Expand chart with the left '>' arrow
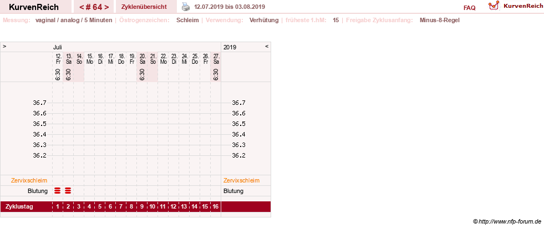Viewport: 544px width, 228px height. click(x=4, y=46)
